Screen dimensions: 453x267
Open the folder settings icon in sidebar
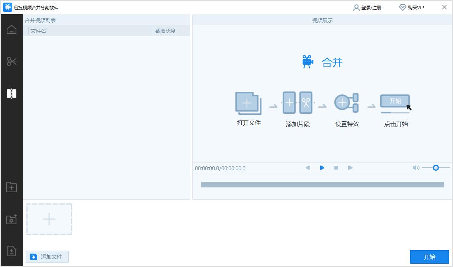click(11, 219)
